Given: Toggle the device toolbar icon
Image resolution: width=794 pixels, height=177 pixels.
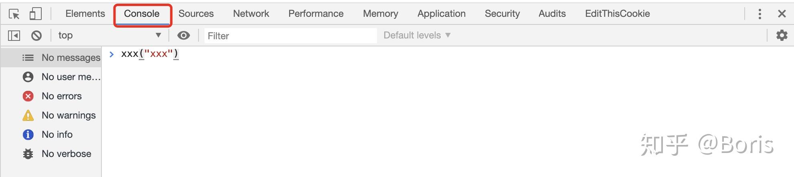Looking at the screenshot, I should [x=36, y=14].
